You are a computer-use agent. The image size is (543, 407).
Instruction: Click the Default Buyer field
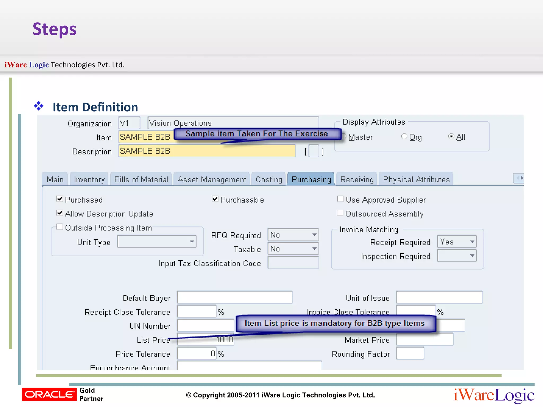235,297
